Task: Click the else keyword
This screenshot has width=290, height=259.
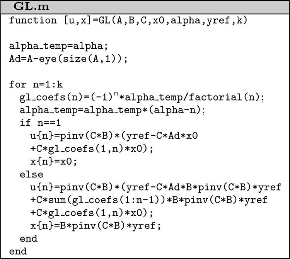Action: coord(31,175)
